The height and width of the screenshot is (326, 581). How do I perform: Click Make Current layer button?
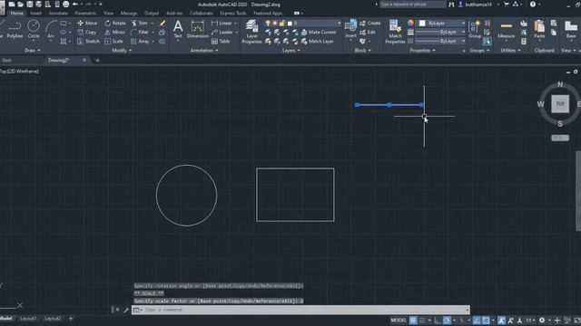(319, 33)
